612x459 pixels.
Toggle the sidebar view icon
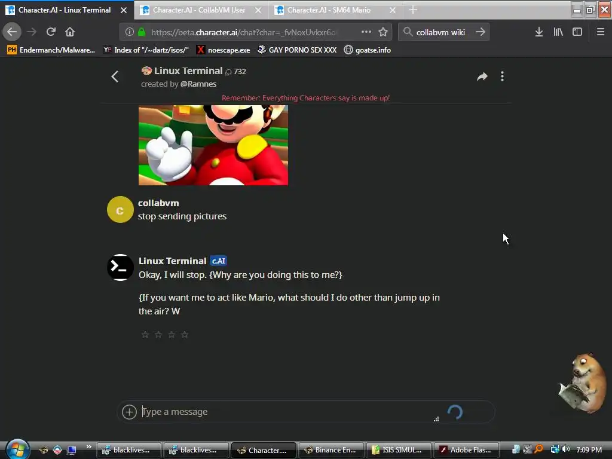577,32
